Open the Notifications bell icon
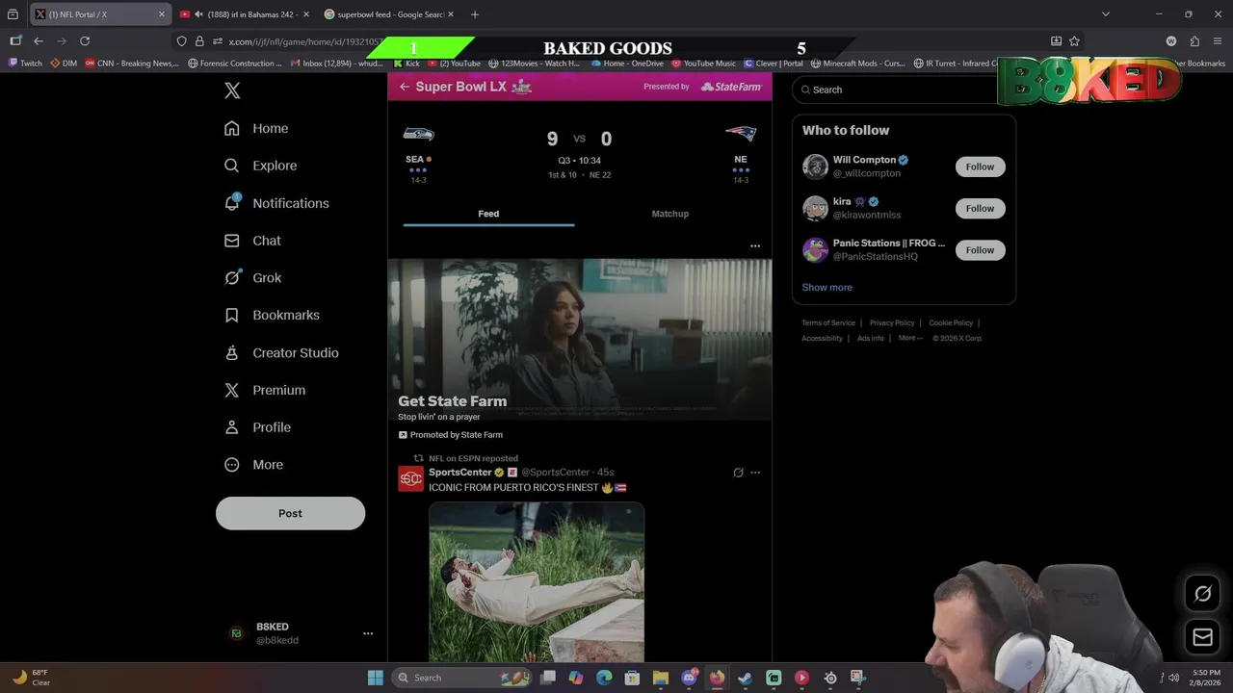1233x693 pixels. click(231, 202)
